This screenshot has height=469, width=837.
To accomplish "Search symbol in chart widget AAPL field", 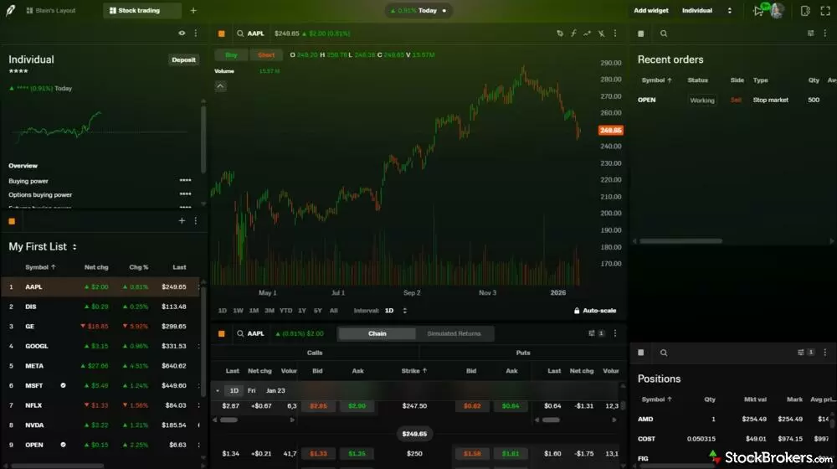I will (x=251, y=33).
